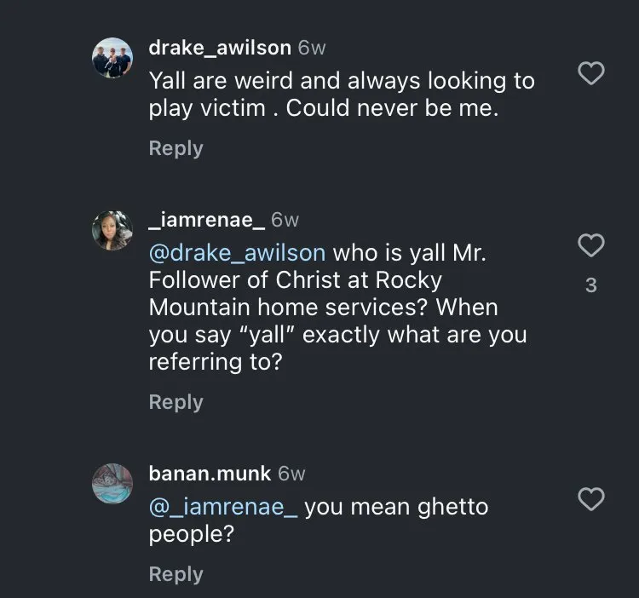View the 3 likes count on _iamrenae_'s comment

tap(590, 286)
